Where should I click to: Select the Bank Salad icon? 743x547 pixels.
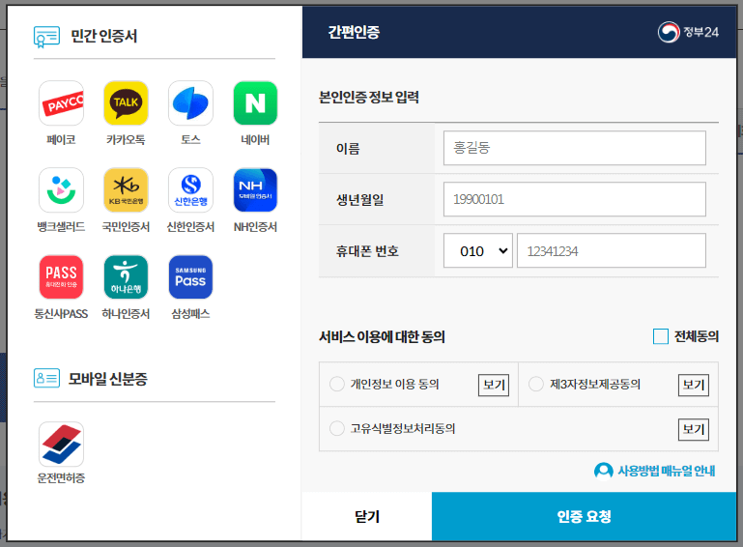(61, 190)
